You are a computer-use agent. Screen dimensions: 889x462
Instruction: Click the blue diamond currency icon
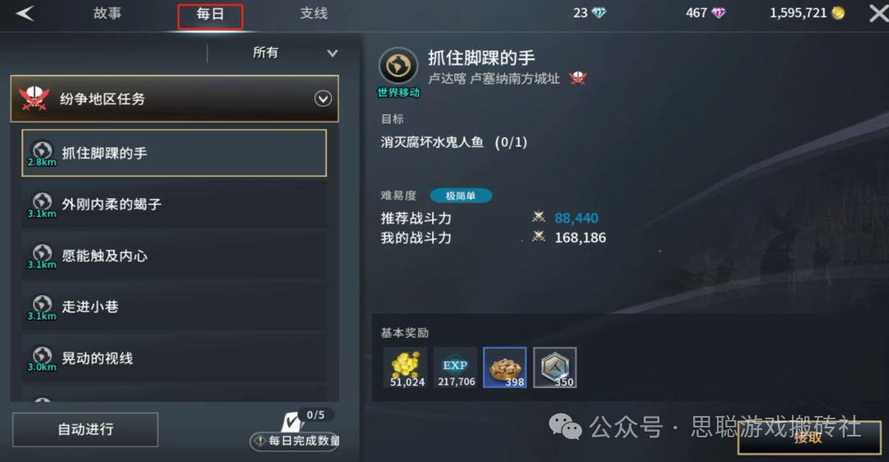tap(598, 13)
